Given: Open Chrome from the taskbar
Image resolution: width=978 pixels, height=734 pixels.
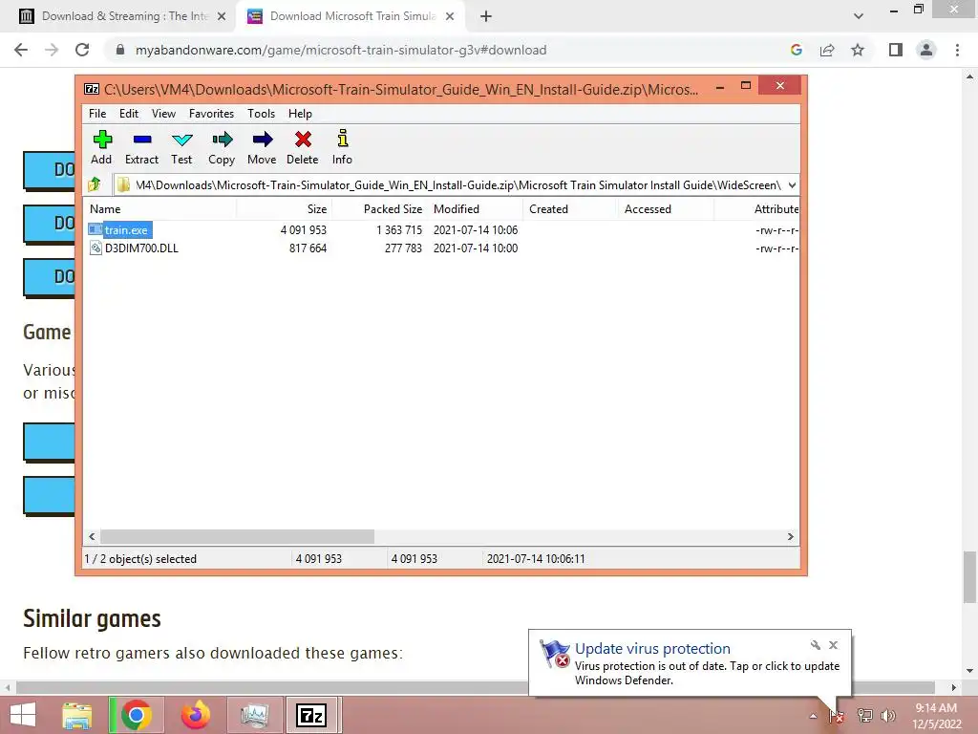Looking at the screenshot, I should [x=137, y=715].
